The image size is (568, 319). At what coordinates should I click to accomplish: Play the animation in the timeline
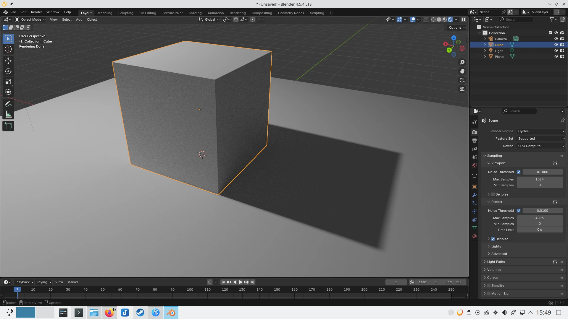241,282
